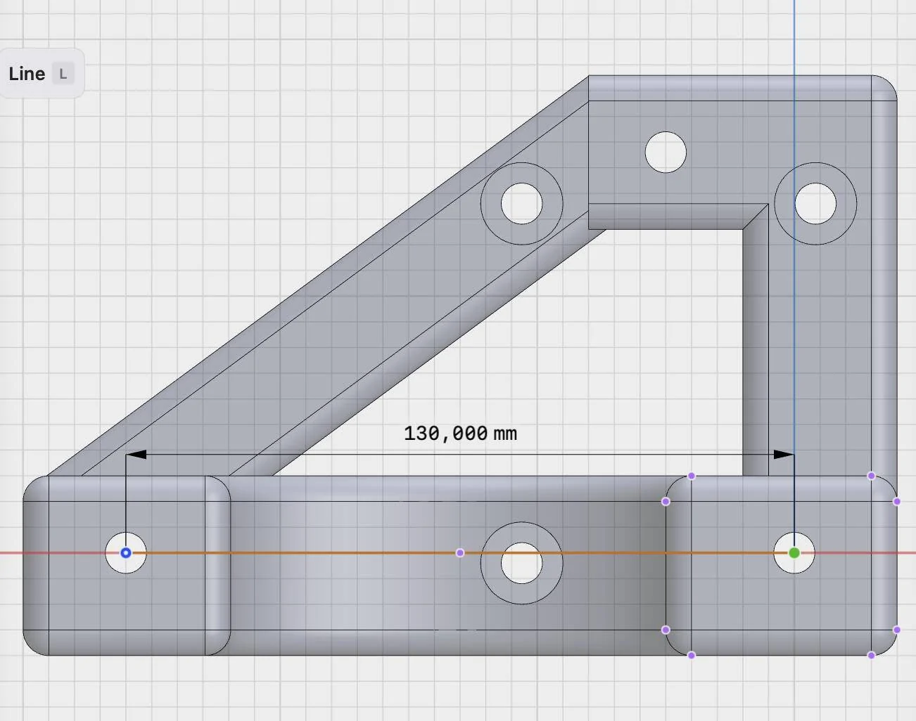The height and width of the screenshot is (721, 916).
Task: Click the blue point inside the left hole
Action: [x=125, y=552]
